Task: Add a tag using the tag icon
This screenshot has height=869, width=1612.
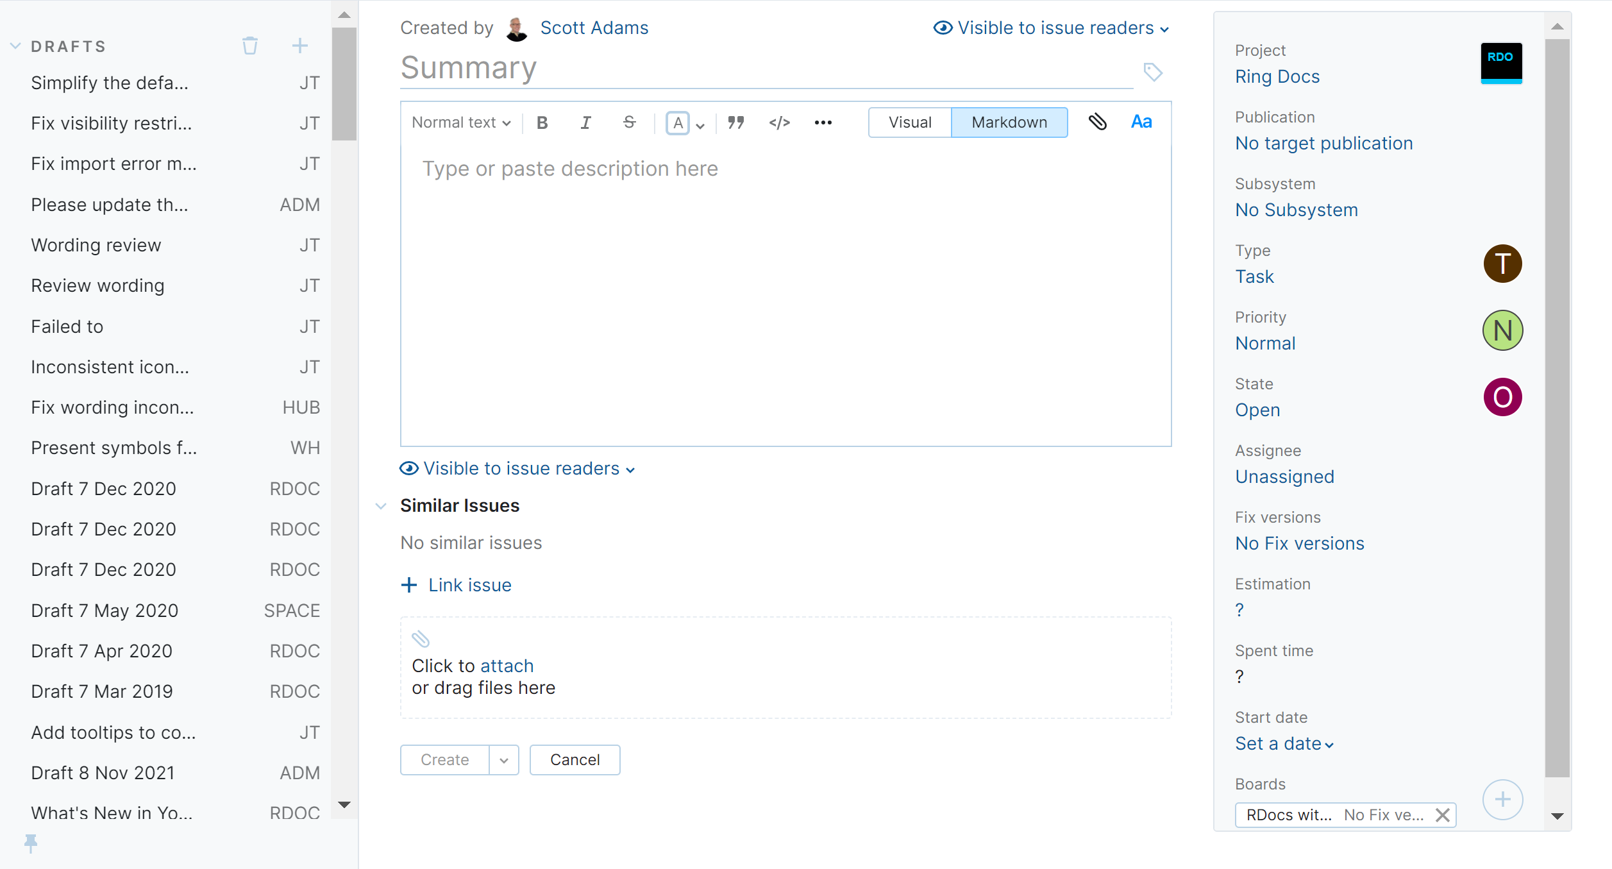Action: tap(1152, 72)
